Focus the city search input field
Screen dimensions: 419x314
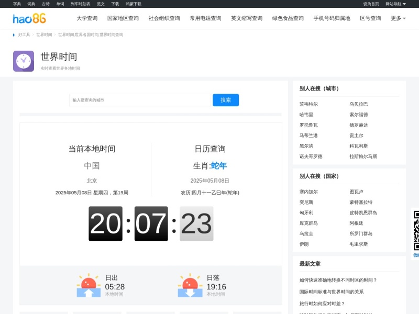(x=140, y=100)
